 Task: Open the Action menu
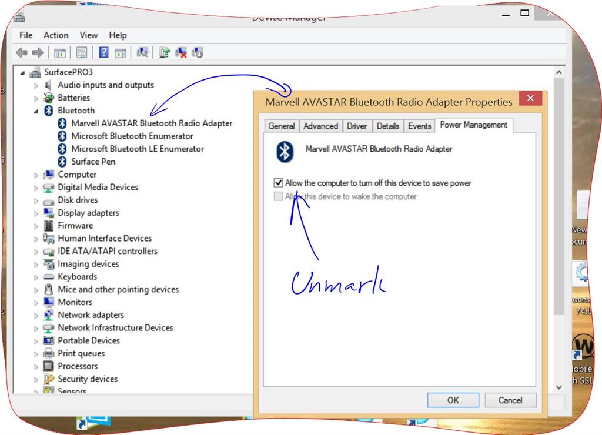pos(56,35)
